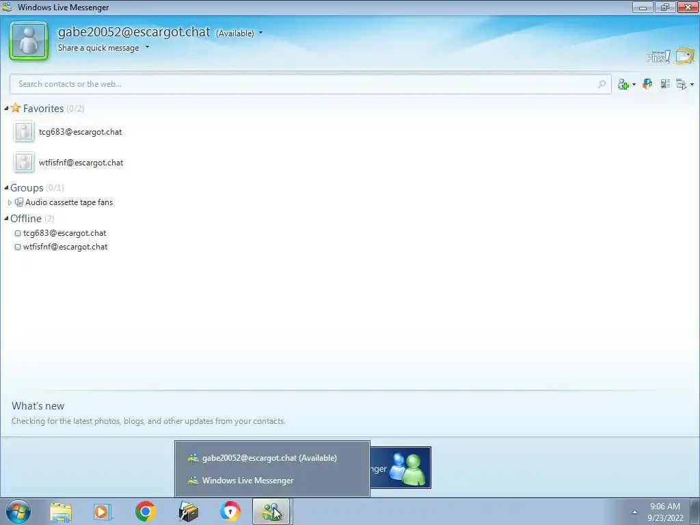
Task: Select tcg683@escargot.chat in Favorites
Action: (81, 132)
